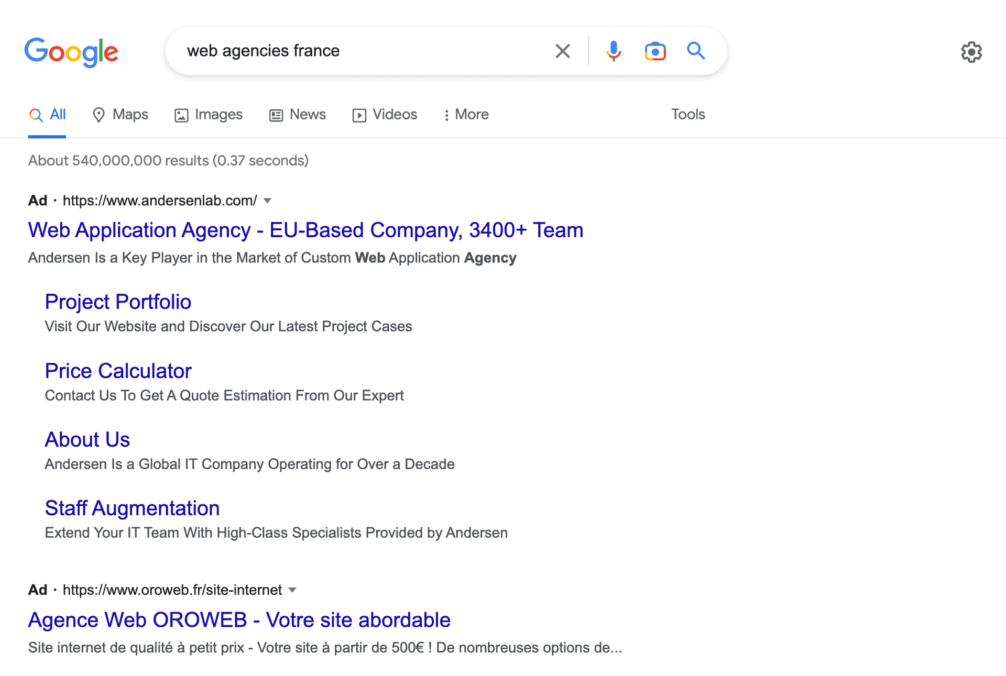Select the News search icon
The image size is (1006, 676).
click(x=297, y=115)
